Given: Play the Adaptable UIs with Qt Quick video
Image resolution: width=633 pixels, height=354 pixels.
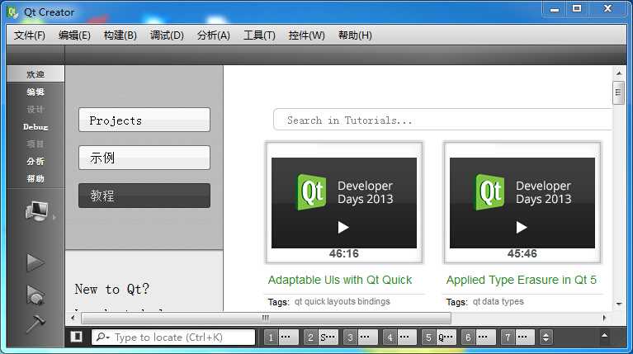Looking at the screenshot, I should coord(343,228).
